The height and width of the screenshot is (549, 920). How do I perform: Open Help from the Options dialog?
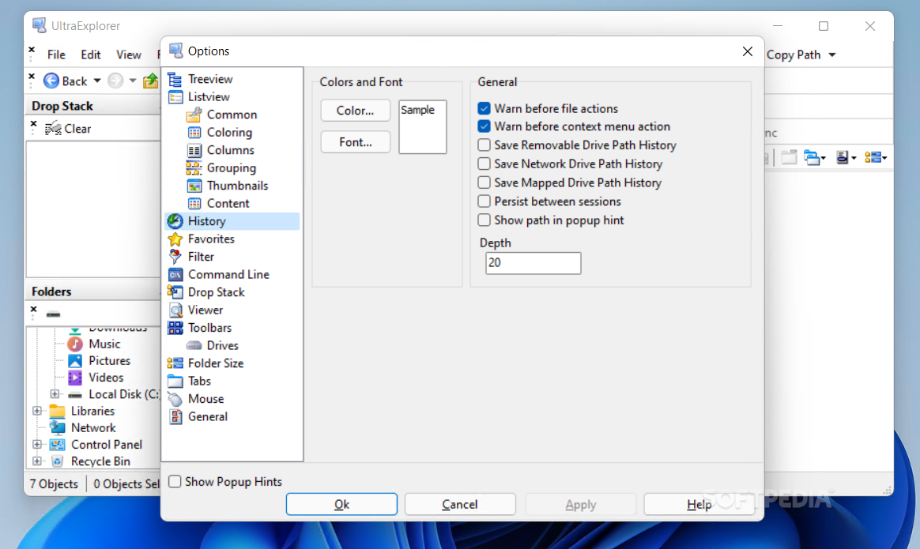(x=699, y=505)
